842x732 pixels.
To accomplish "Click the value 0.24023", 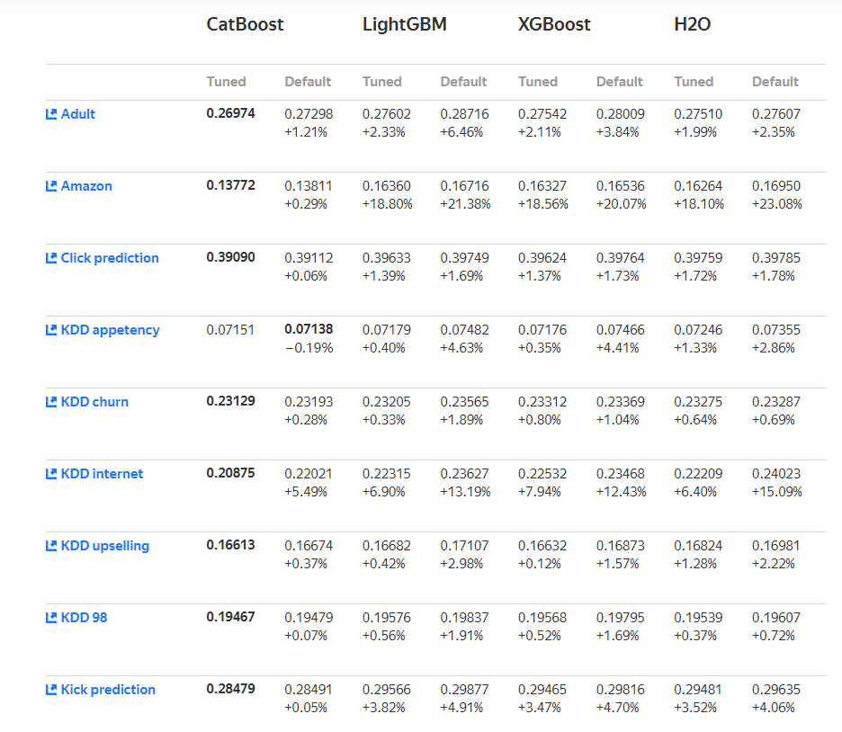I will pos(776,474).
